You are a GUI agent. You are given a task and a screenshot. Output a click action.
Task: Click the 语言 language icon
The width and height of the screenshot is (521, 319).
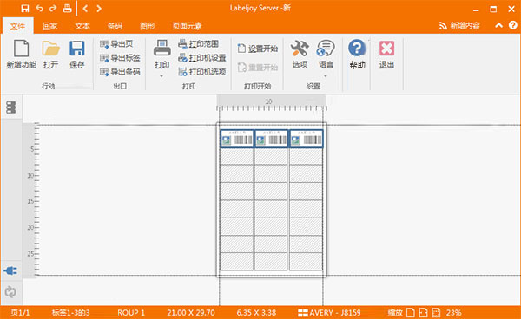(326, 54)
